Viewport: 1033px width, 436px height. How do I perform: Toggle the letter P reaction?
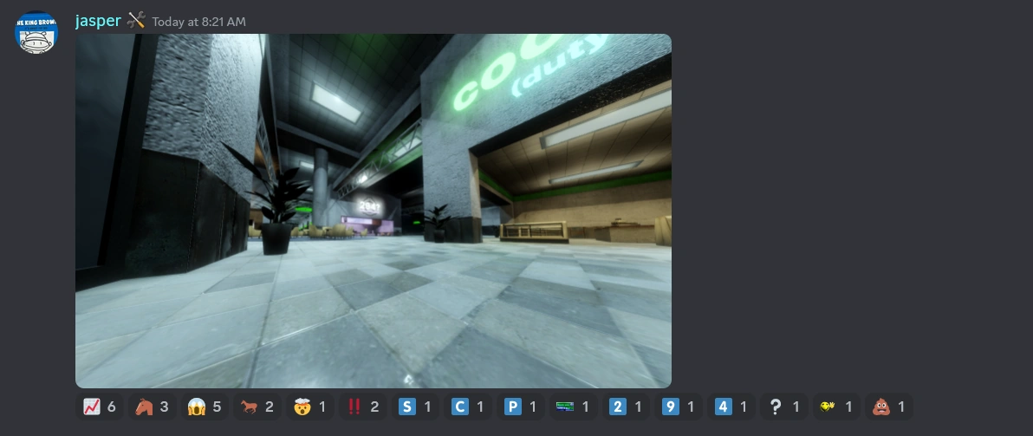(x=521, y=407)
